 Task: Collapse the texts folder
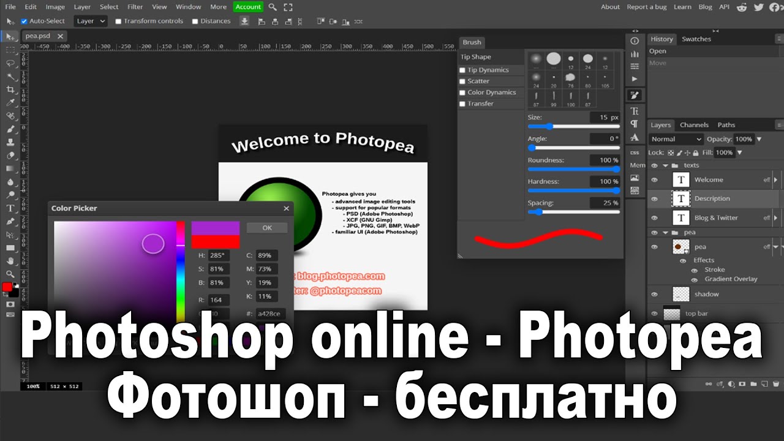[665, 165]
